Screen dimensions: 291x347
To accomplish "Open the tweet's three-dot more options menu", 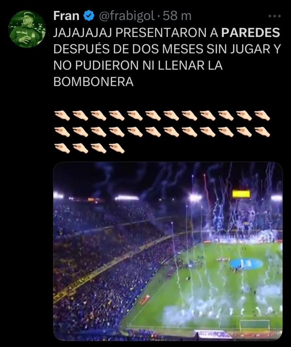I will point(275,16).
